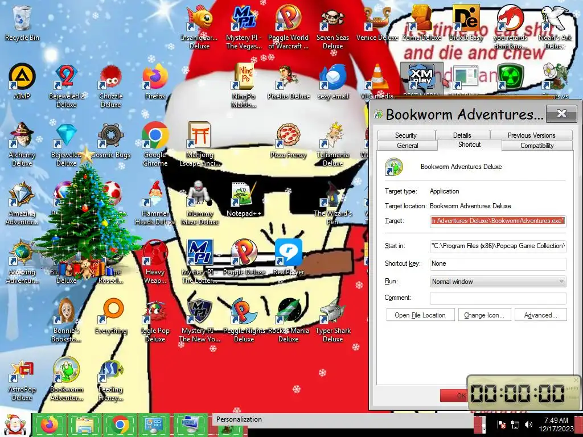Click Open File Location button
Image resolution: width=583 pixels, height=437 pixels.
click(420, 315)
